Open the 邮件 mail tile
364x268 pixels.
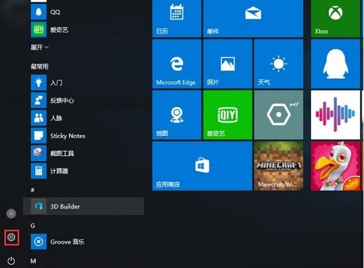click(x=253, y=18)
